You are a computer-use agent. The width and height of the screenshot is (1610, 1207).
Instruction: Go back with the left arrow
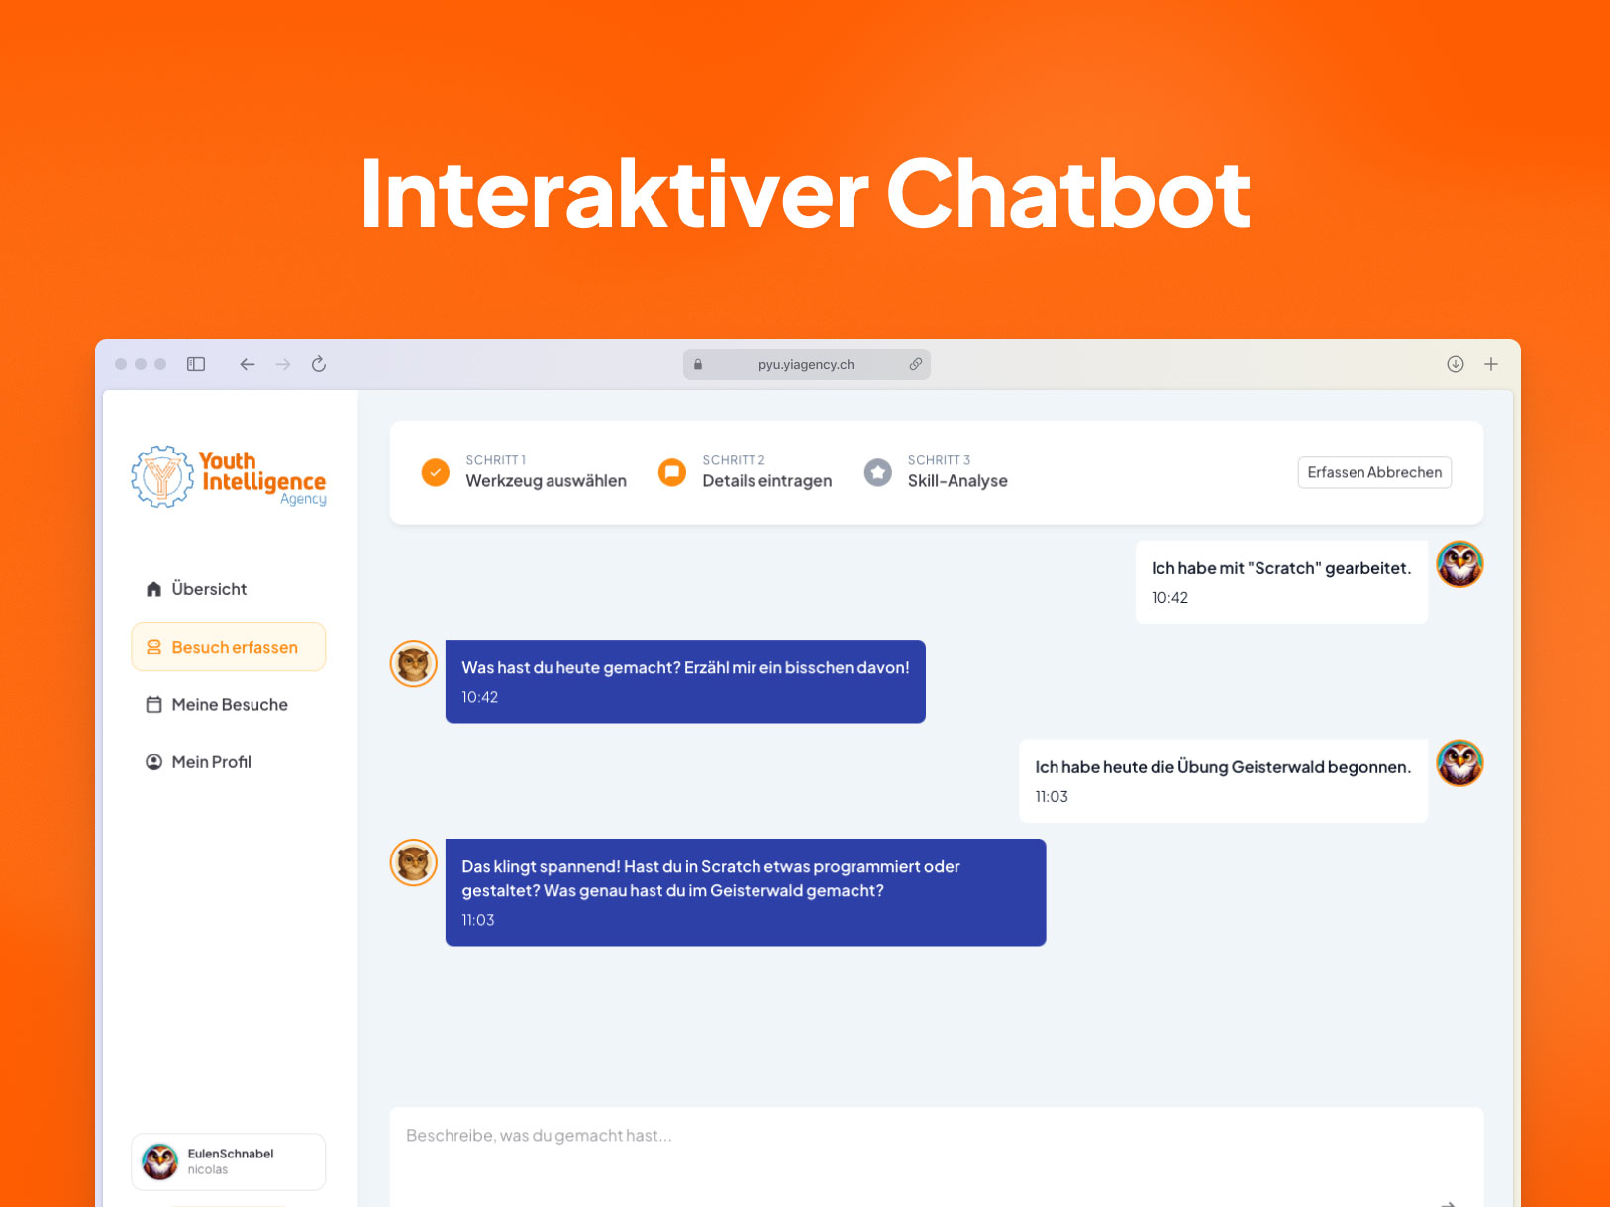[x=248, y=364]
